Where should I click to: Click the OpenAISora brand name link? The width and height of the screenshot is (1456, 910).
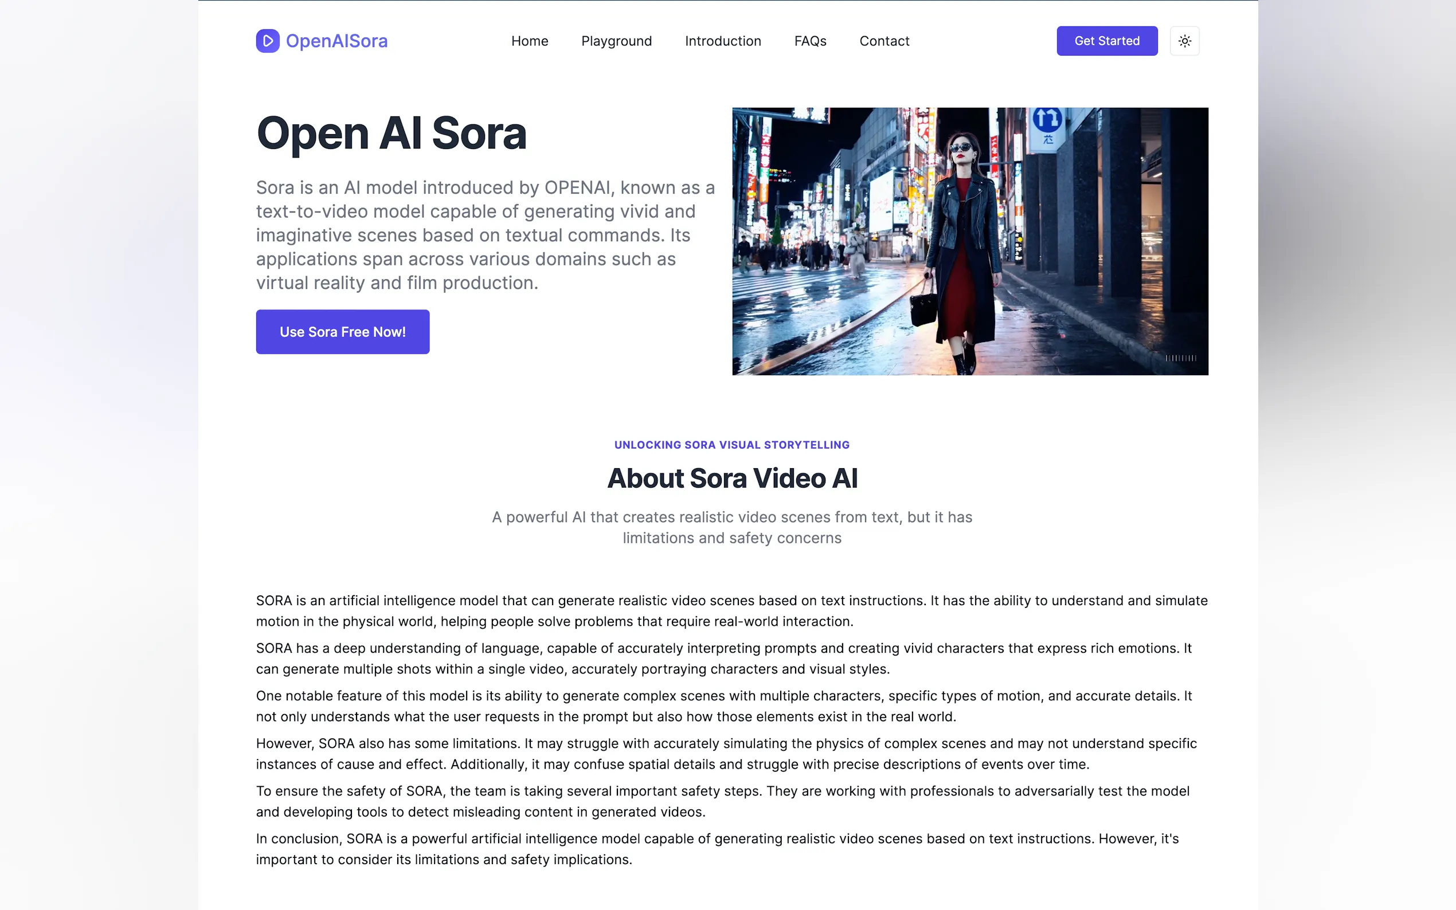pos(336,41)
